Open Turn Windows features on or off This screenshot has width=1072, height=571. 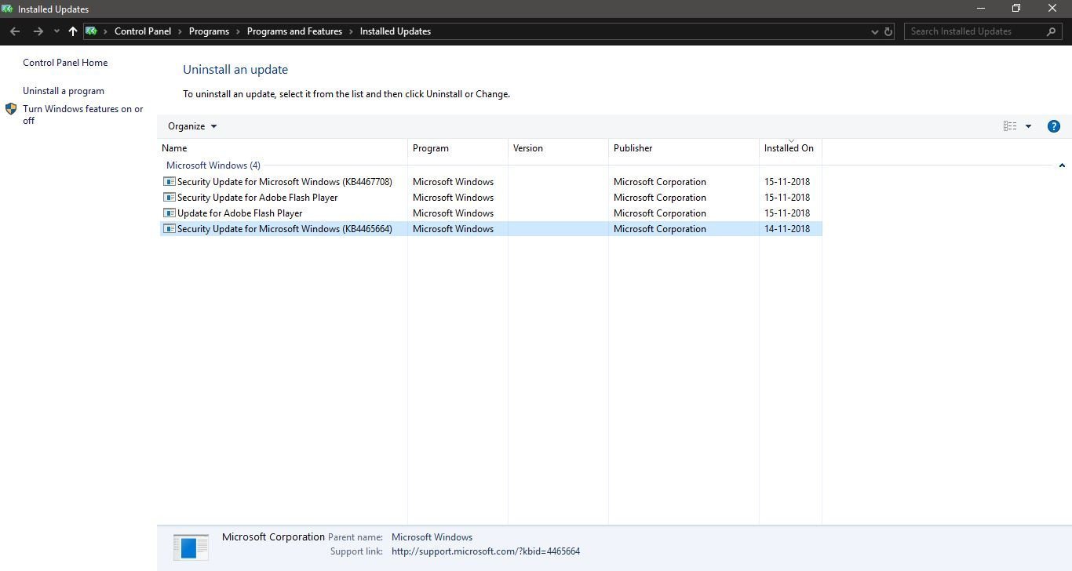pos(83,115)
